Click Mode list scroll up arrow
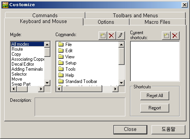The height and width of the screenshot is (139, 190). (x=47, y=45)
